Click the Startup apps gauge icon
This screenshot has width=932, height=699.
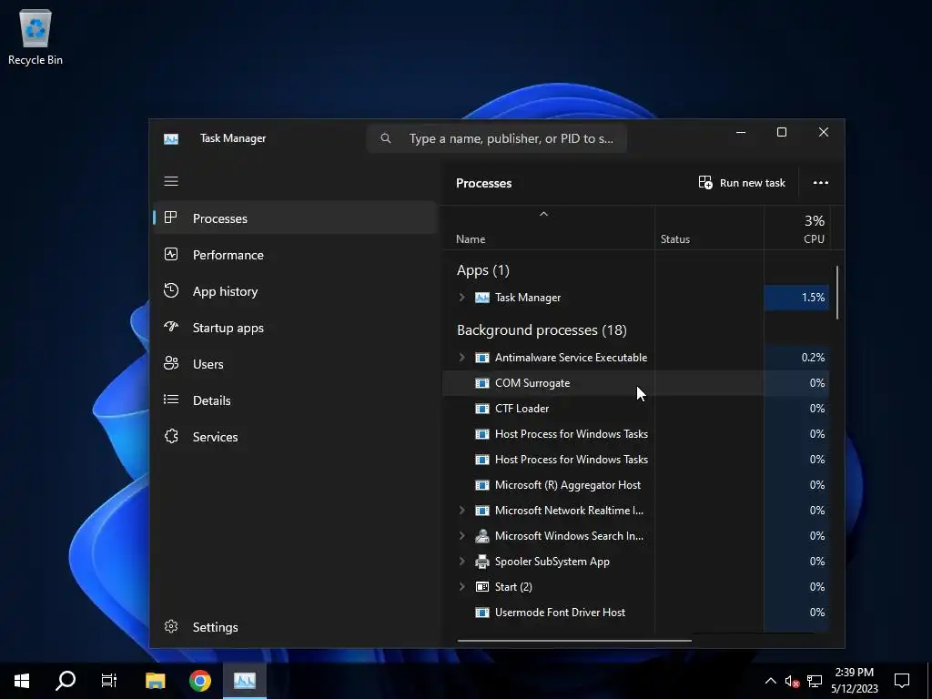click(x=170, y=327)
